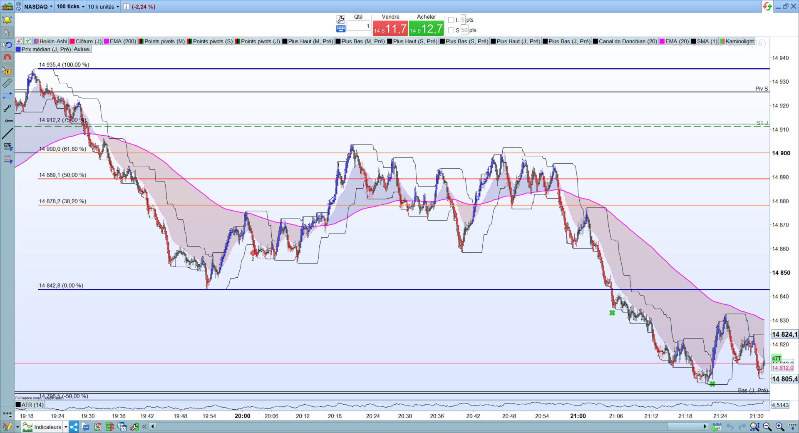
Task: Open the order settings wrench icon
Action: tap(340, 19)
